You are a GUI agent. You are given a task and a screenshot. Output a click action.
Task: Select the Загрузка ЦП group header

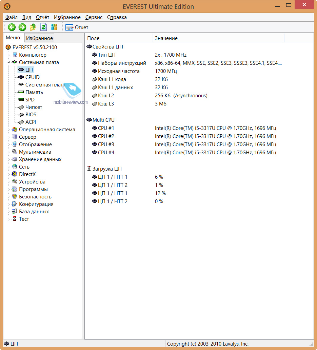107,169
